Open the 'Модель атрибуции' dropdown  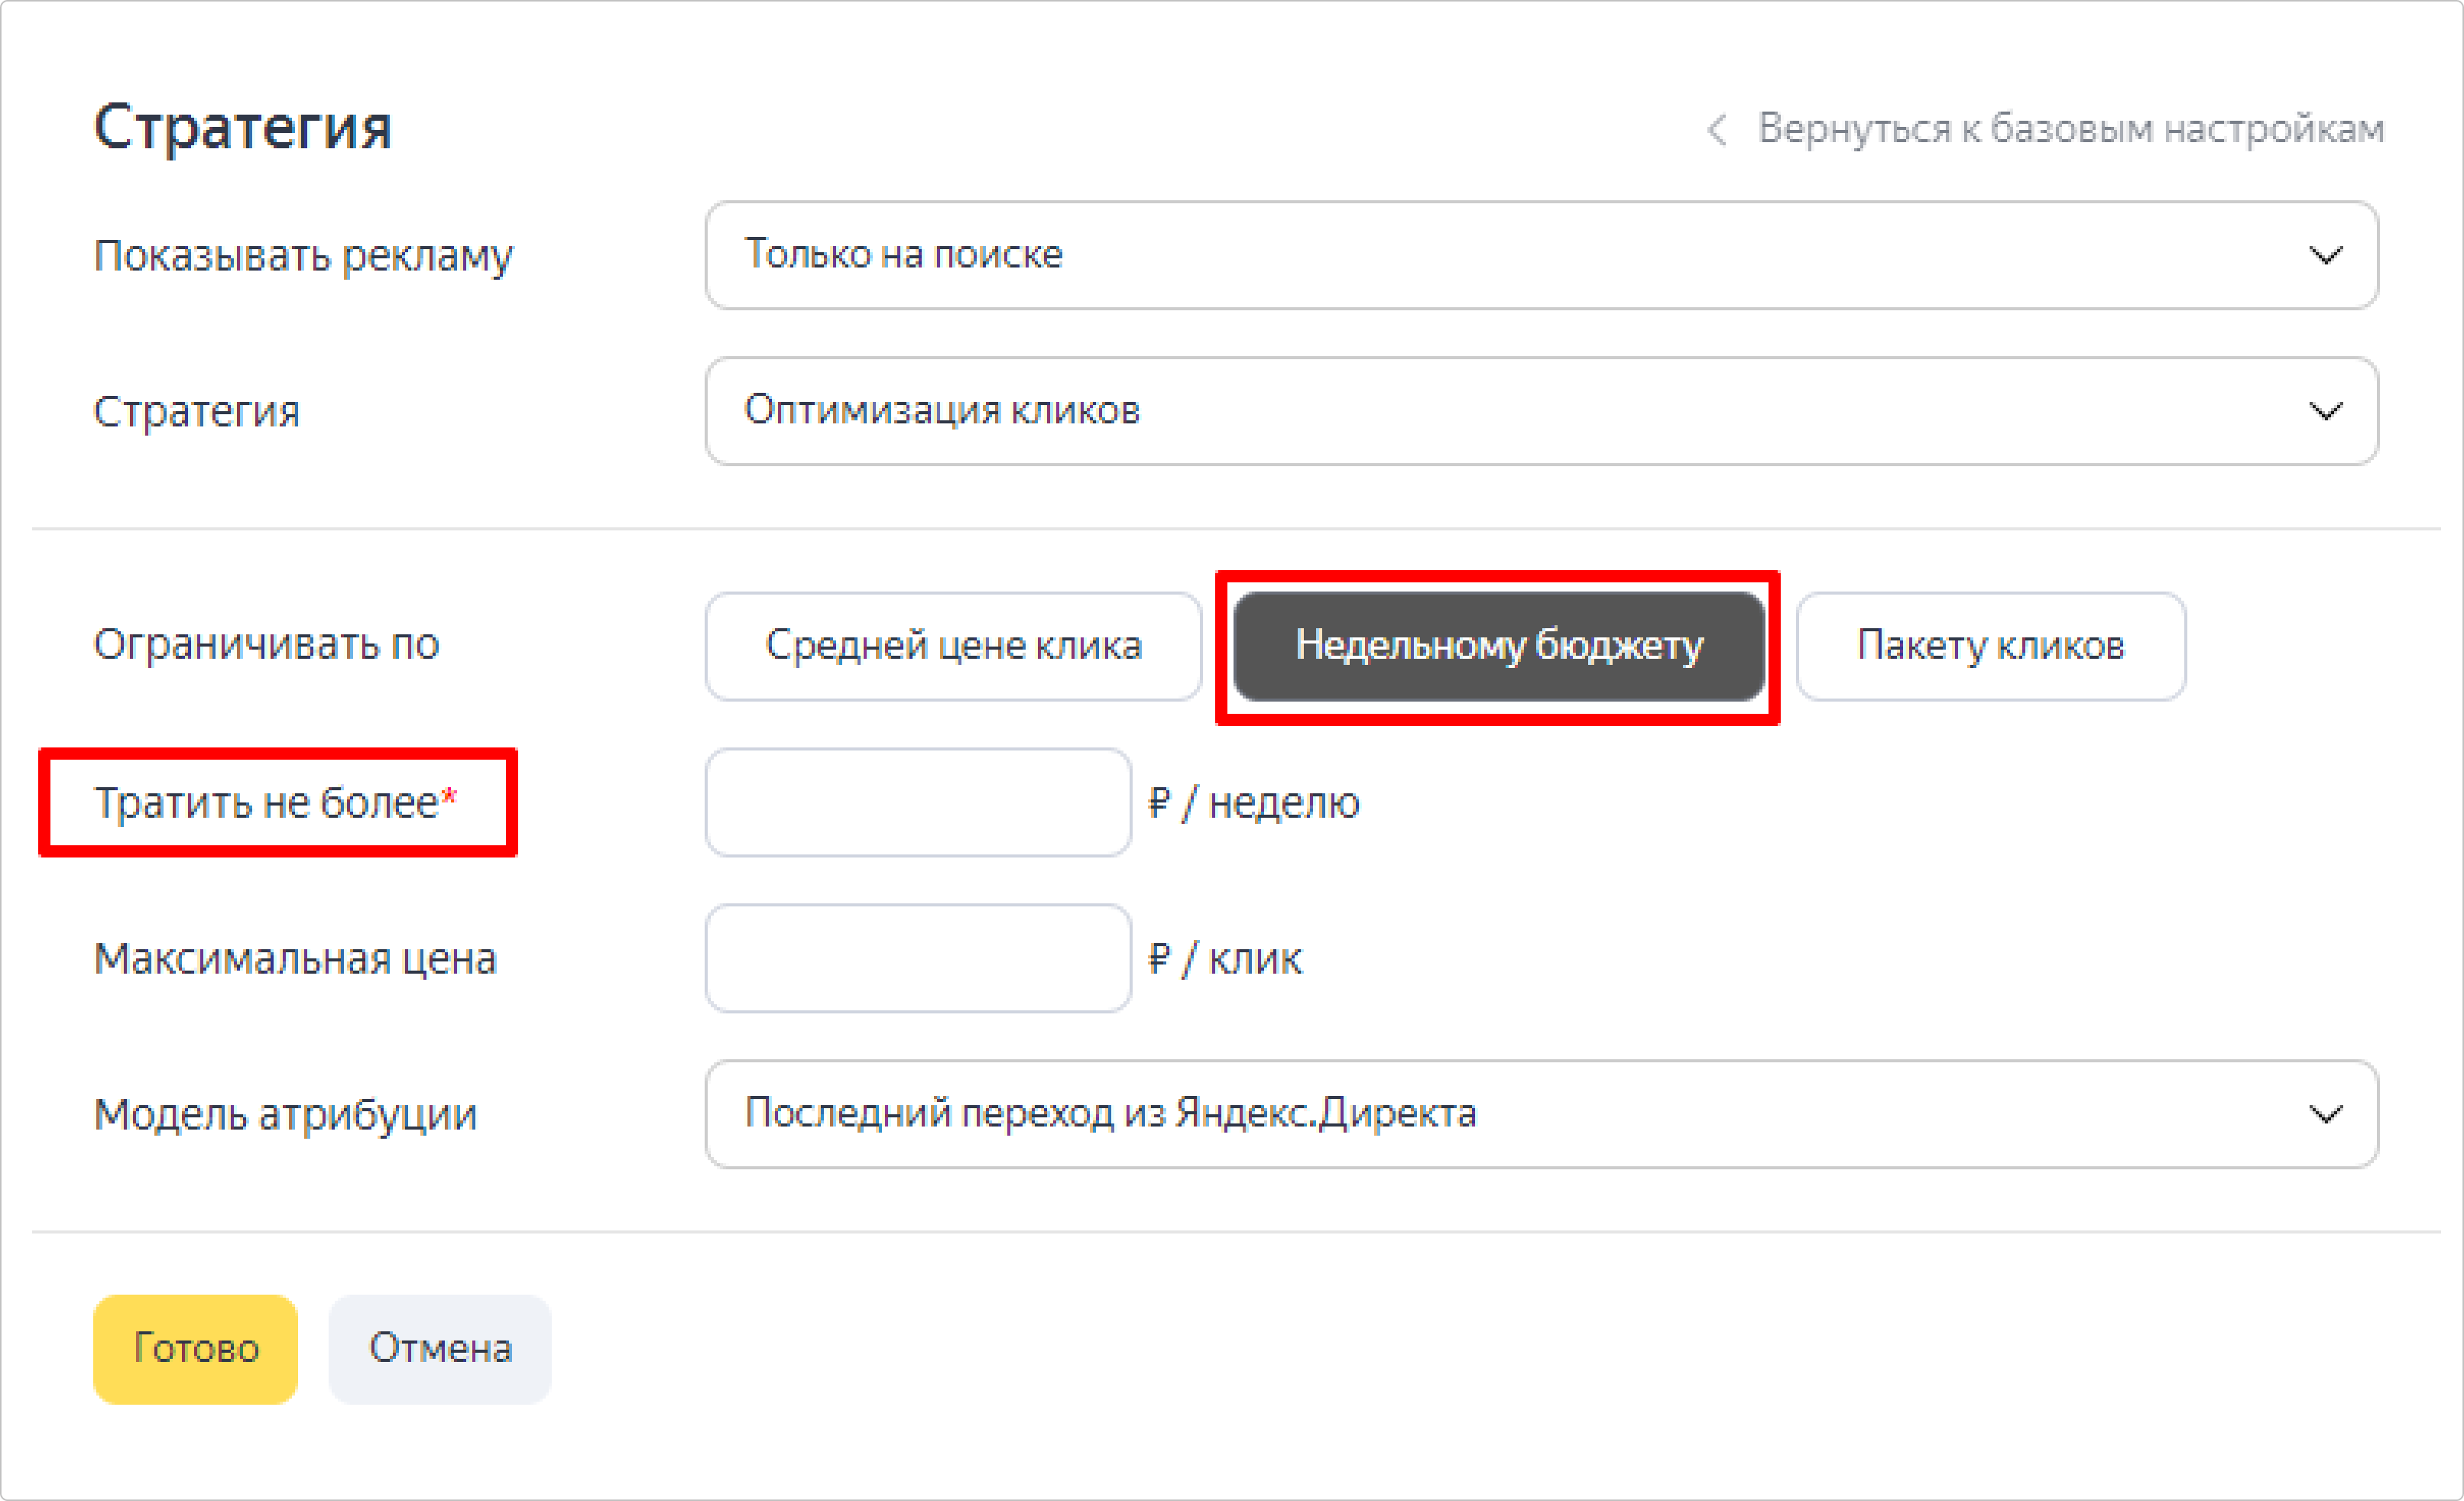[1540, 1114]
